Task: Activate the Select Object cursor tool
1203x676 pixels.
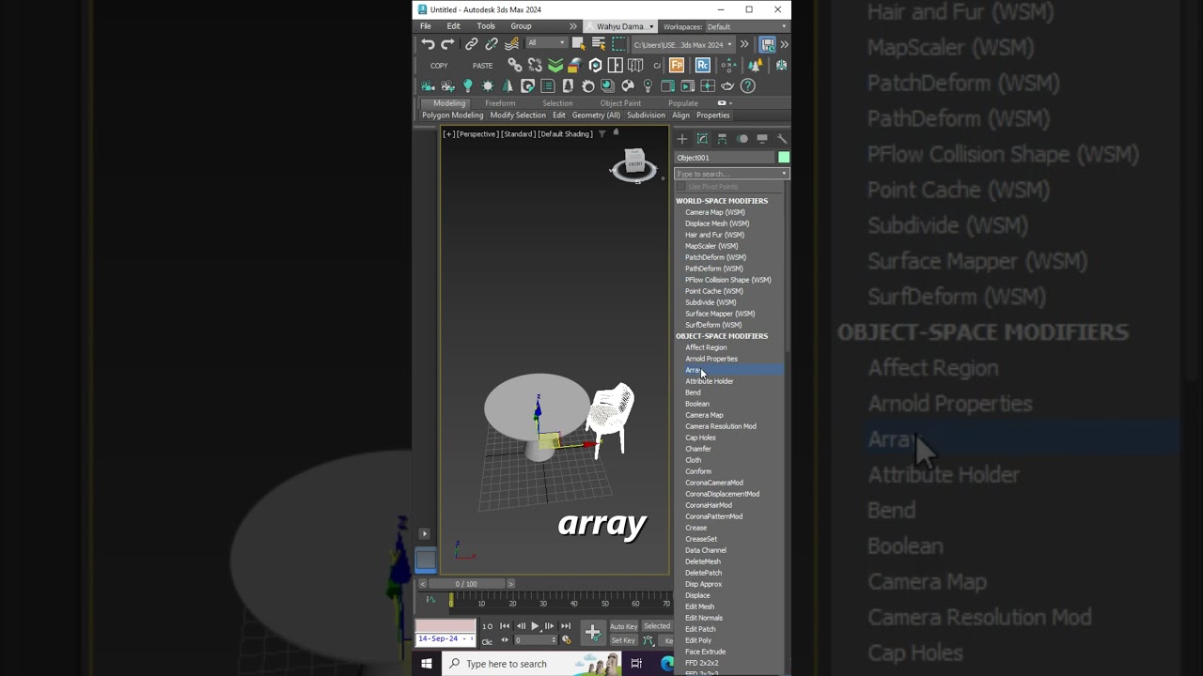Action: [x=578, y=44]
